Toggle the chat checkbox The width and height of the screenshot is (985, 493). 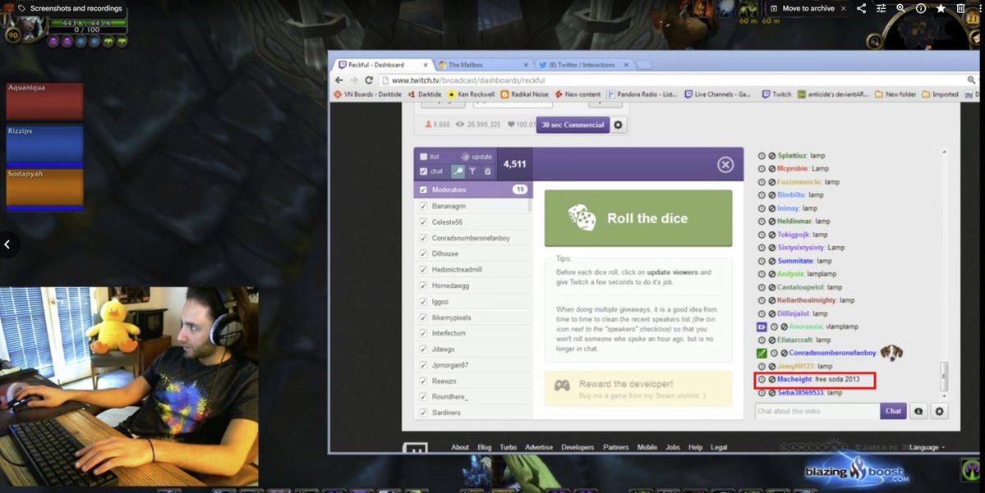423,171
